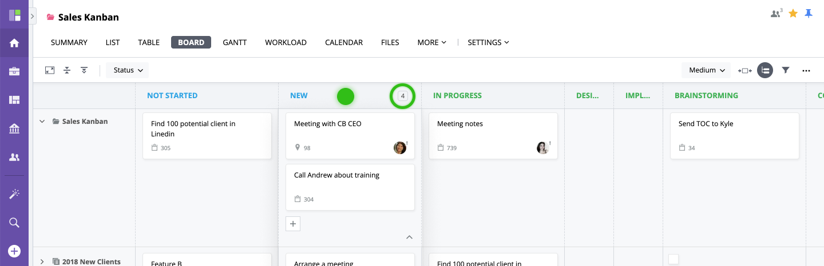Viewport: 824px width, 266px height.
Task: Switch to the GANTT tab
Action: tap(235, 42)
